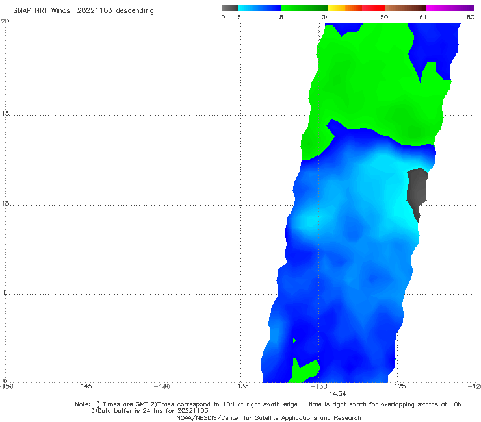Image resolution: width=481 pixels, height=422 pixels.
Task: Click the 'SMAP NRT Winds 20221103 descending' title
Action: tap(83, 11)
